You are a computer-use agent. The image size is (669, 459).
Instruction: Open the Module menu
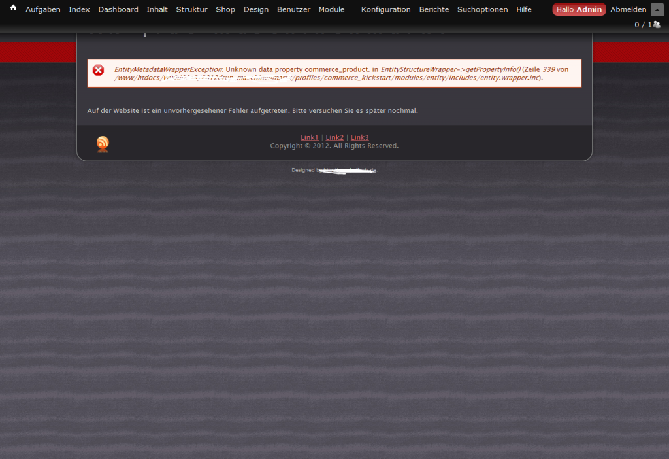coord(331,10)
